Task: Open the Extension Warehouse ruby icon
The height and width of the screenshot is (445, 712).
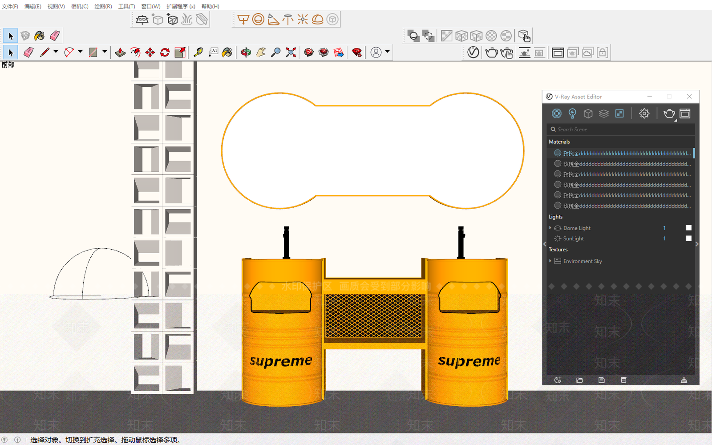Action: (x=356, y=53)
